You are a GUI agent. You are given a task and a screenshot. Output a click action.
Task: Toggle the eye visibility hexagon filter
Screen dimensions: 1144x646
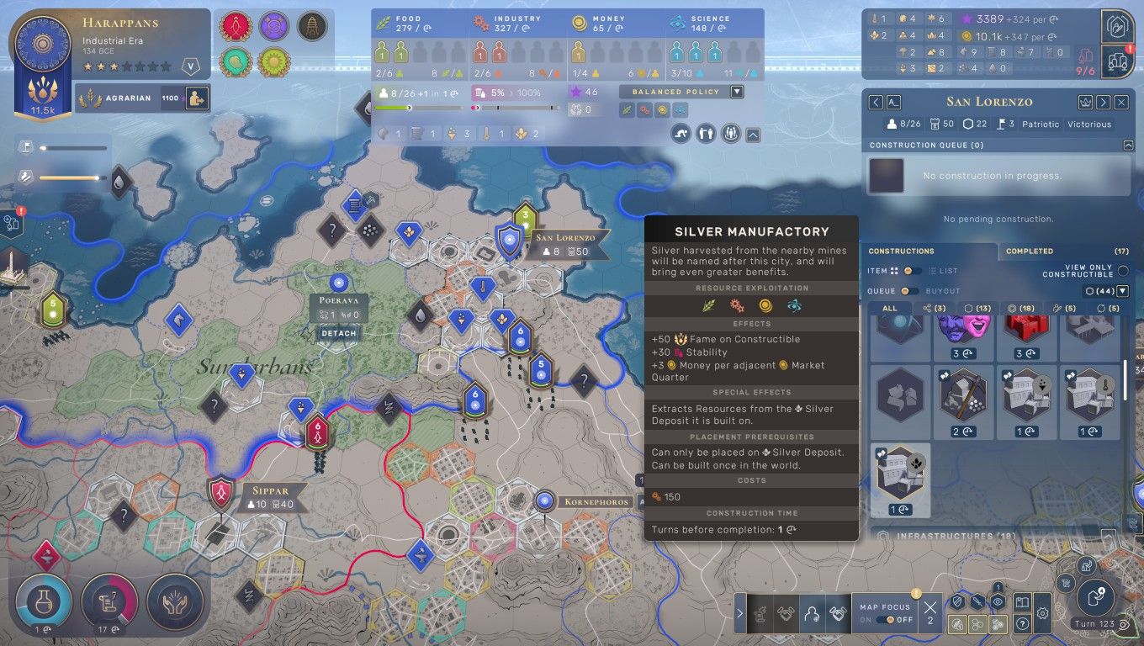pos(998,602)
